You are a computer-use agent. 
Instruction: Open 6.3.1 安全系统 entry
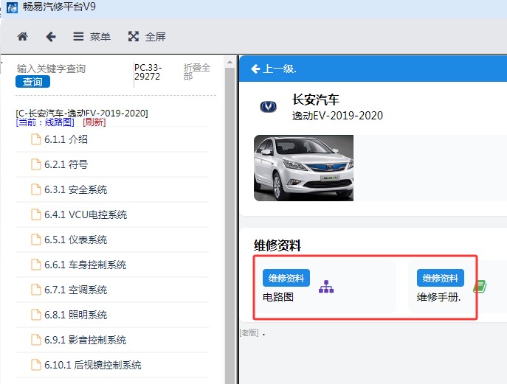pos(112,189)
